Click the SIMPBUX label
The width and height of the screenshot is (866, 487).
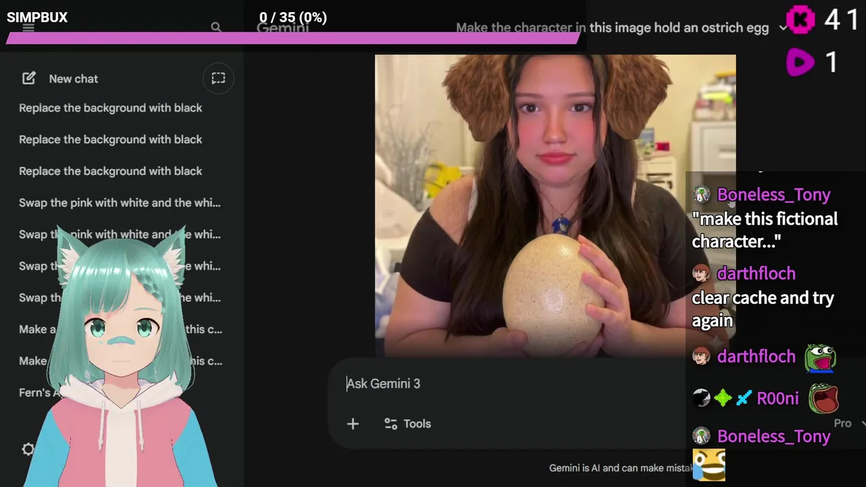tap(37, 18)
